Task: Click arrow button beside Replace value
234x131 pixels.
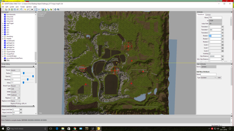Action: click(x=19, y=98)
